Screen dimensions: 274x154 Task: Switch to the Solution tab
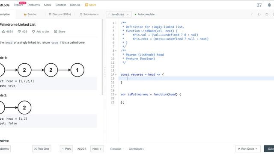click(x=30, y=14)
